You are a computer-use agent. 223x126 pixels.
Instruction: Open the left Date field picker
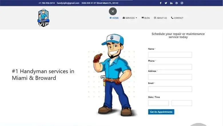(x=158, y=103)
